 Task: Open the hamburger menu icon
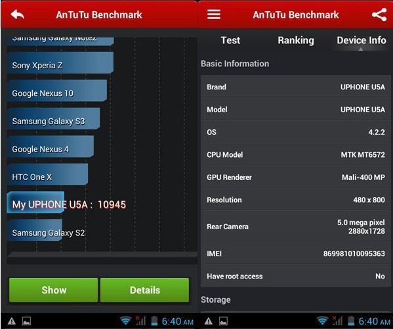[214, 14]
